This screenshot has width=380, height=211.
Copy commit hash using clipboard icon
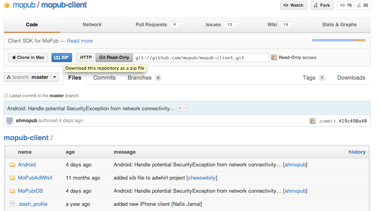pos(313,121)
